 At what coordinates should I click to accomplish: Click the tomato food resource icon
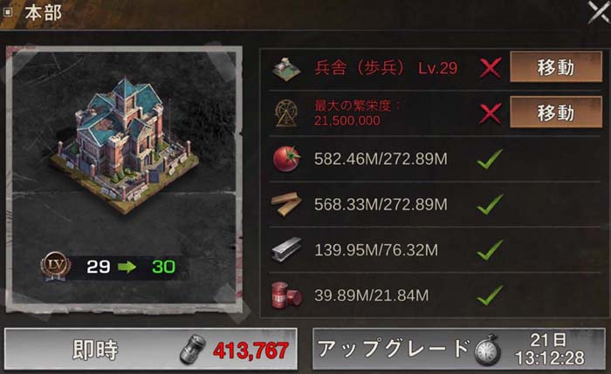286,159
